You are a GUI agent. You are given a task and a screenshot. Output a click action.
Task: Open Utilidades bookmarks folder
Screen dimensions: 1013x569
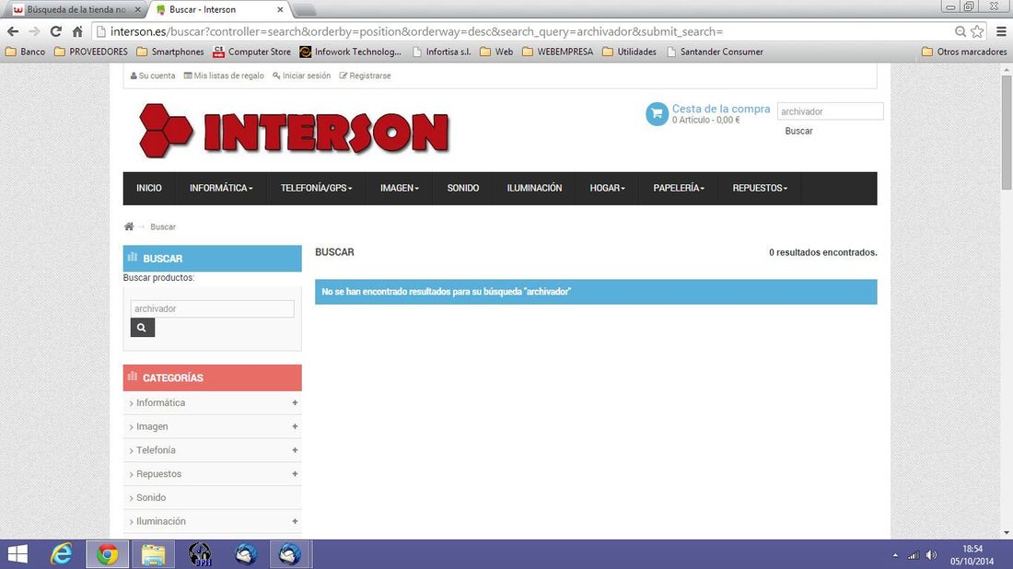(x=629, y=52)
